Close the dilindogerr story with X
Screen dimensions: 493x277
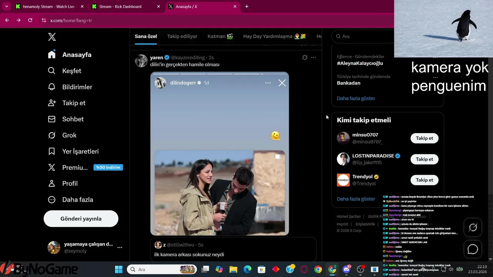pyautogui.click(x=282, y=83)
